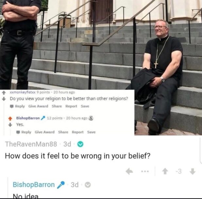Click Save under BishopBarron's "Yes." reply
Image resolution: width=202 pixels, height=199 pixels.
pos(91,132)
